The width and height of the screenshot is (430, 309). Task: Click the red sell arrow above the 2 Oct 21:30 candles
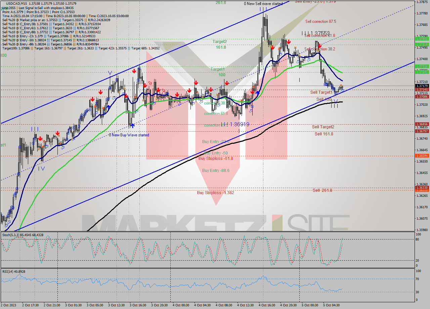point(58,134)
